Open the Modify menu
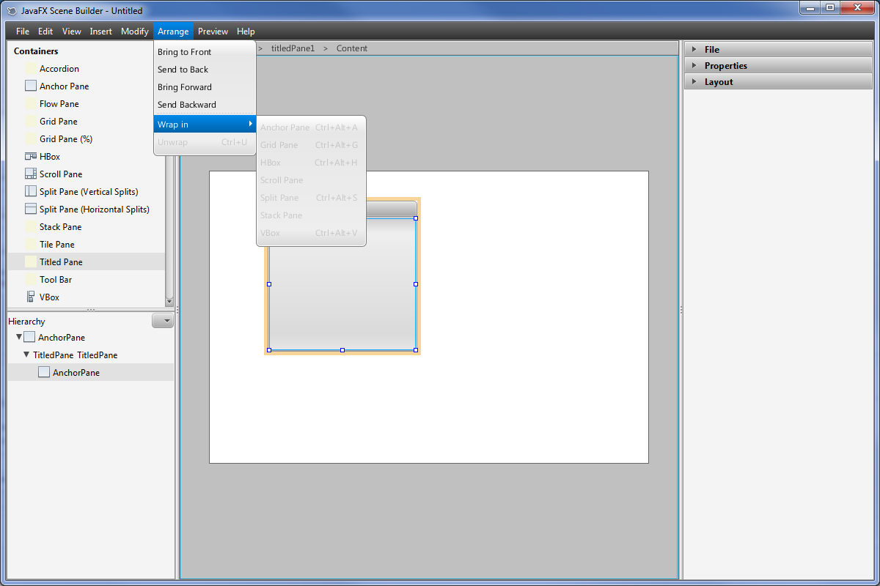 point(135,31)
